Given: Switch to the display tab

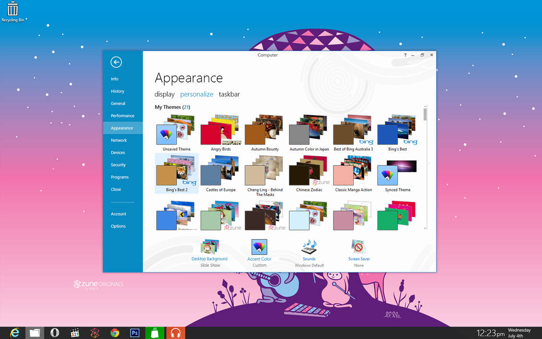Looking at the screenshot, I should point(164,94).
